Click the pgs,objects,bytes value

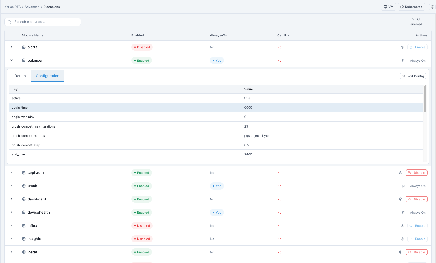point(257,136)
